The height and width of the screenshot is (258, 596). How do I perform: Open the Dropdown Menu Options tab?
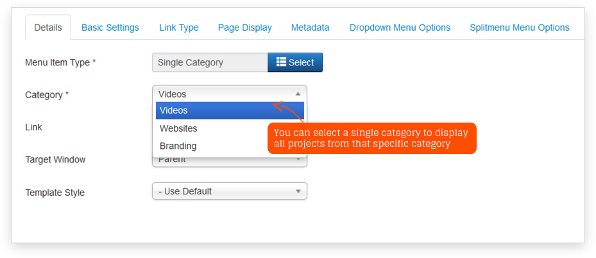click(x=400, y=28)
